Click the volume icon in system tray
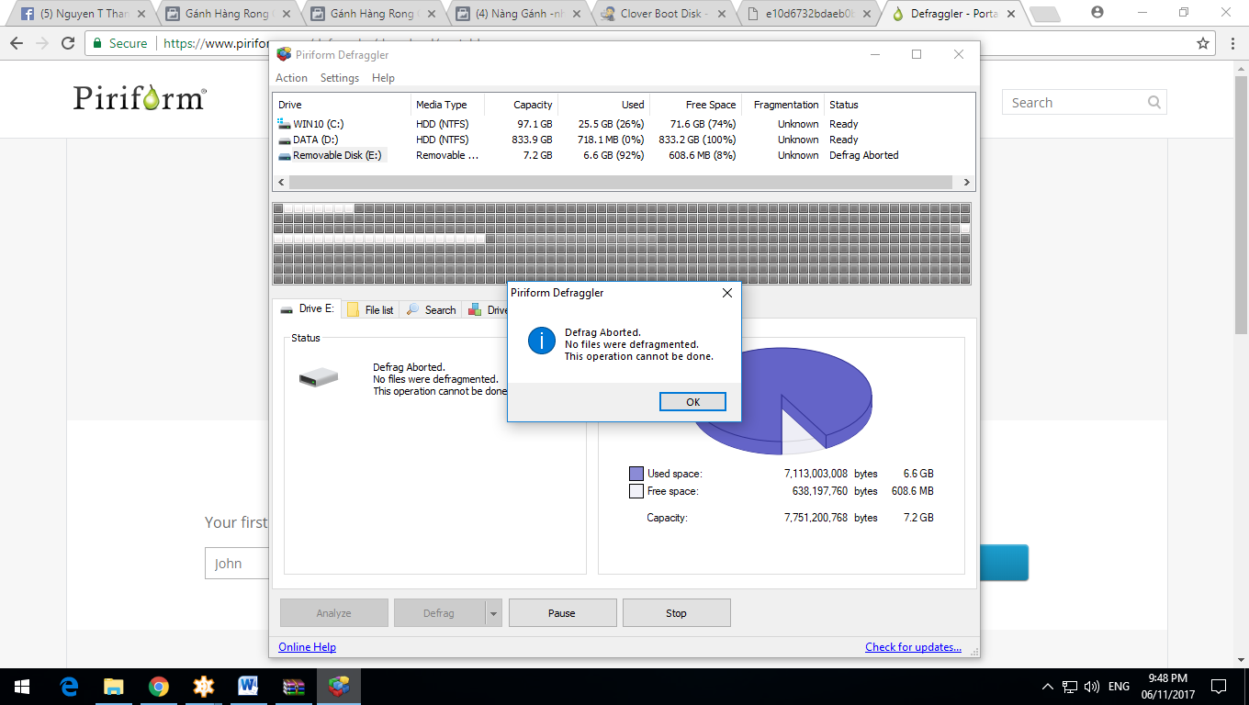Image resolution: width=1249 pixels, height=705 pixels. pyautogui.click(x=1092, y=687)
